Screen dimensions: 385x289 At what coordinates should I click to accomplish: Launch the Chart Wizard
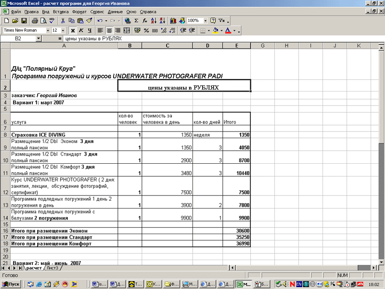tap(173, 21)
